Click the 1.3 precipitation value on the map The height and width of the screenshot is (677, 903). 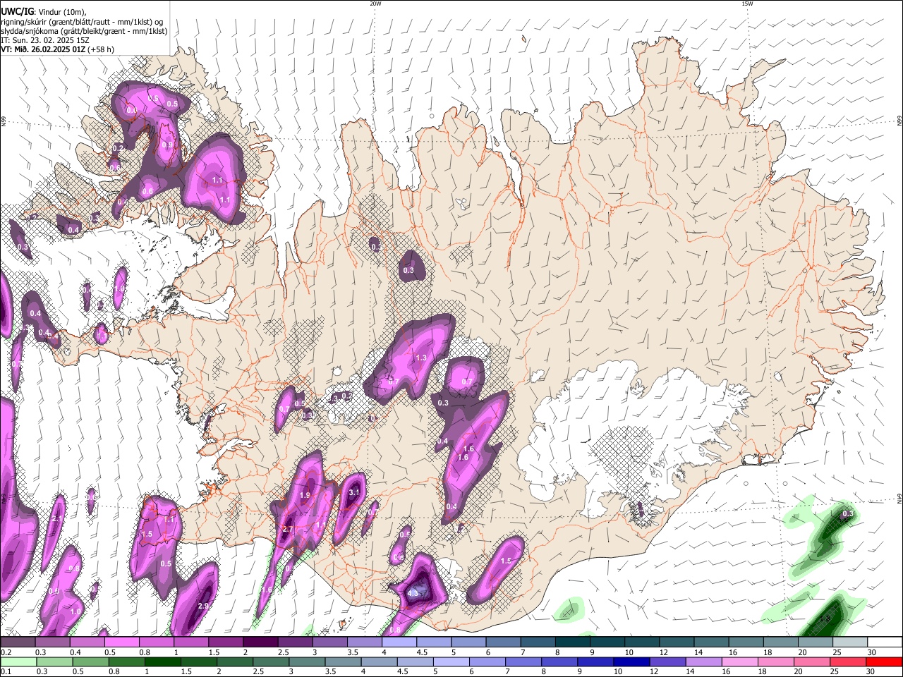[421, 358]
